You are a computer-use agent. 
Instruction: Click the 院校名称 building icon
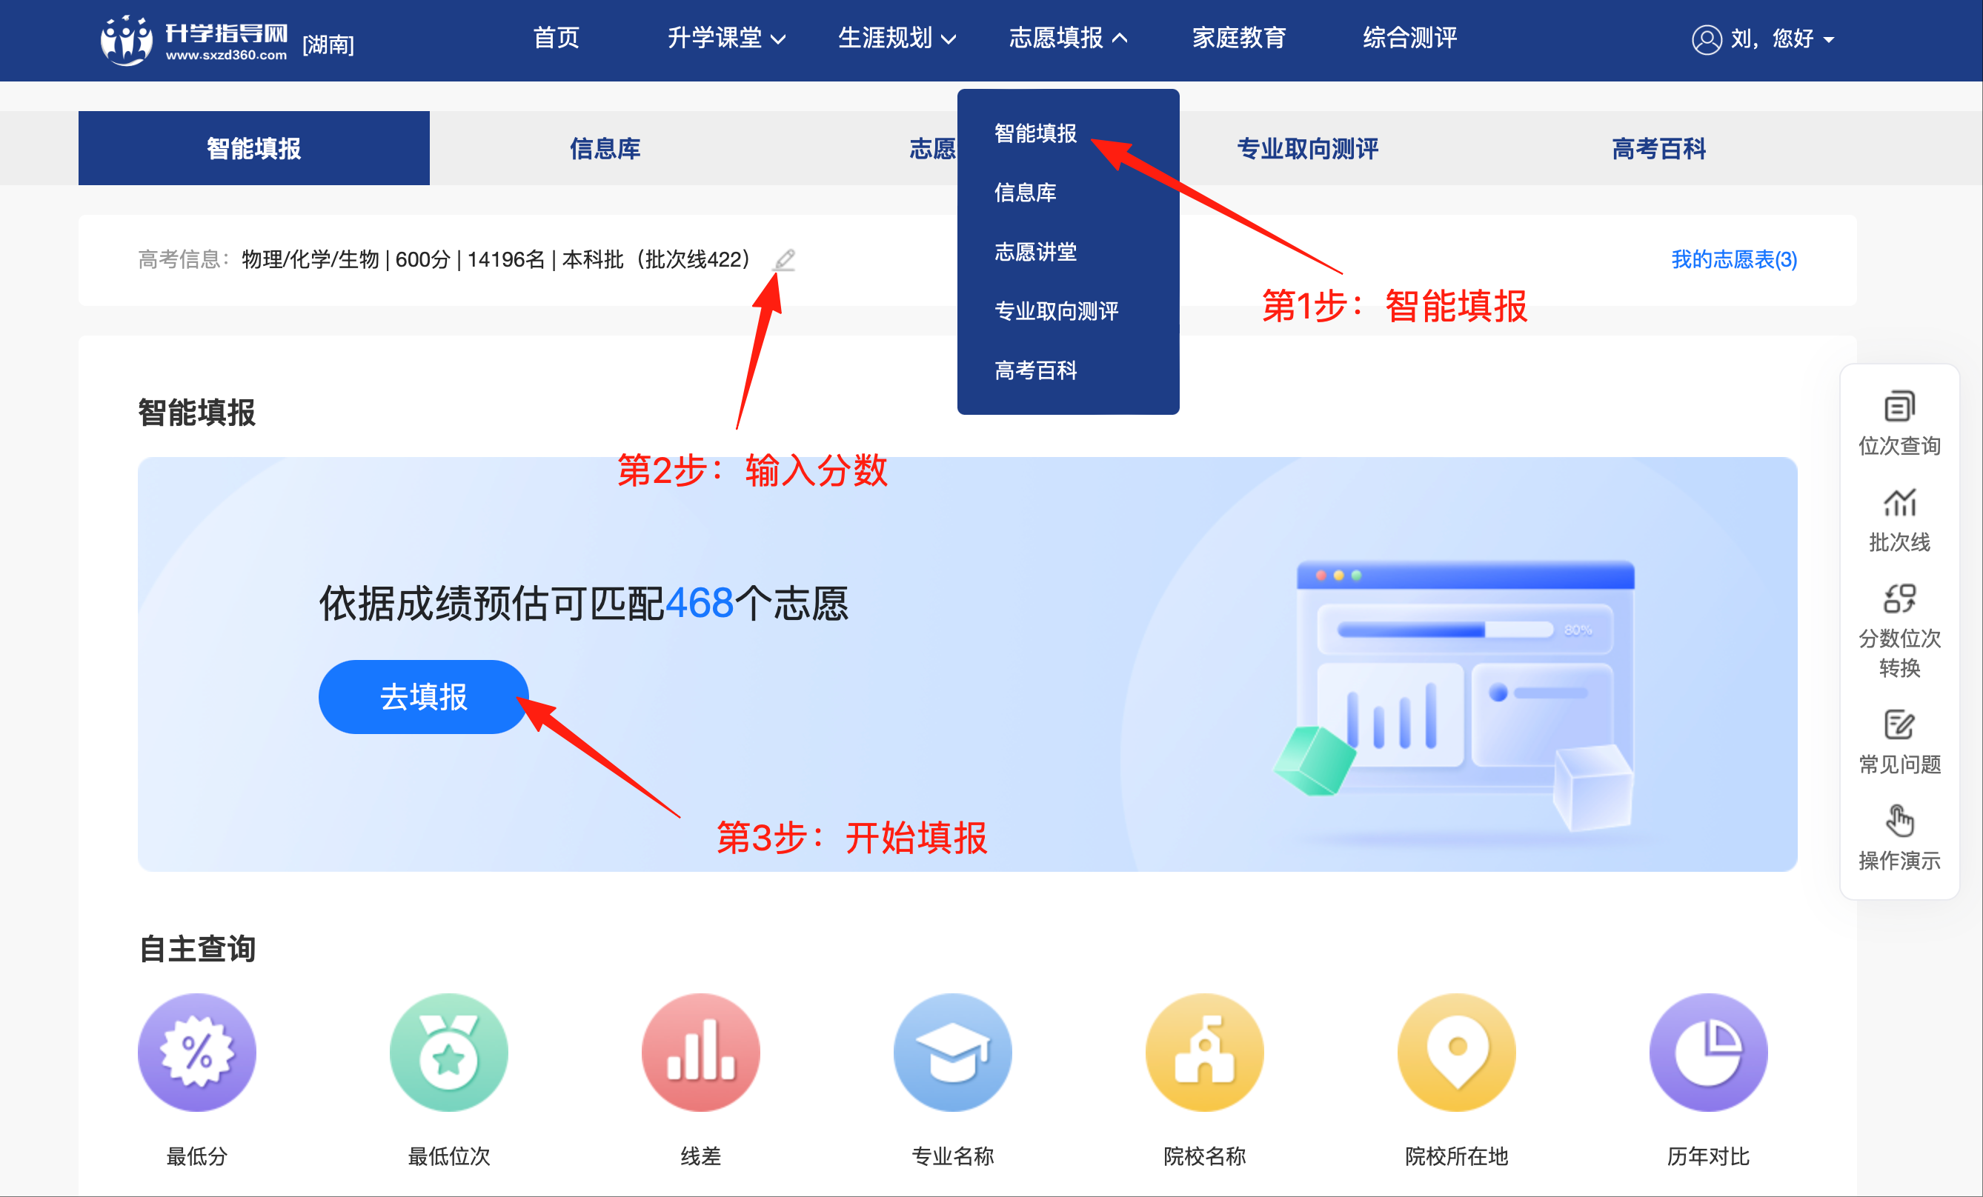pos(1205,1053)
